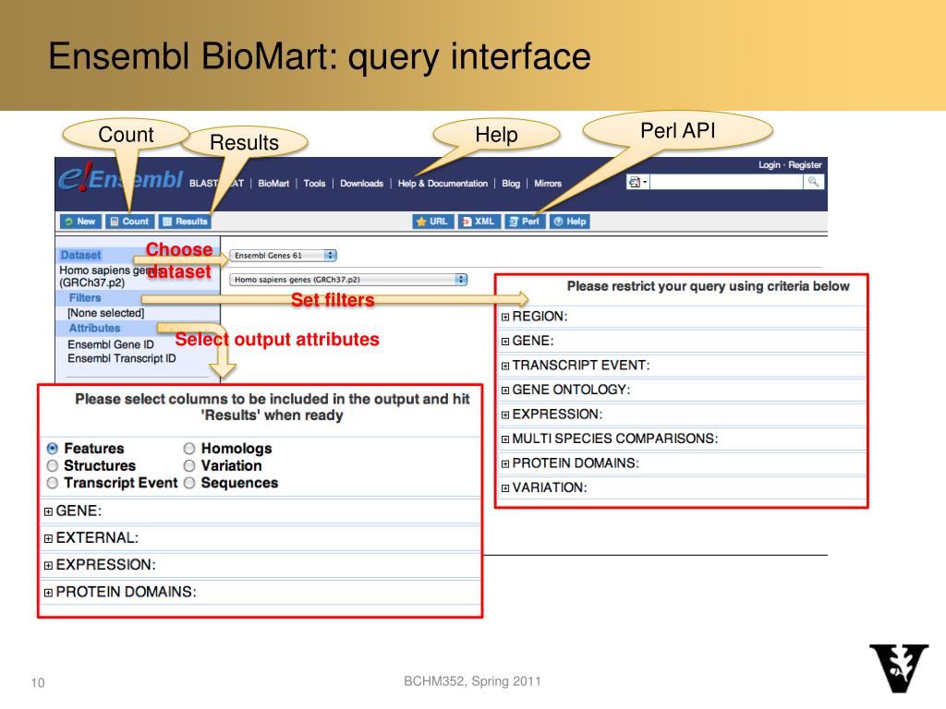This screenshot has height=709, width=946.
Task: Open the Attributes section in the sidebar
Action: tap(95, 328)
